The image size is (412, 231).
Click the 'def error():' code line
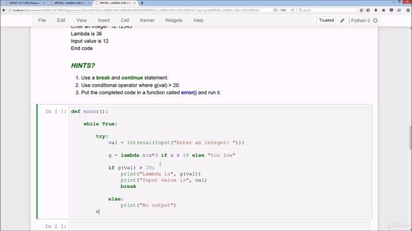tap(89, 112)
